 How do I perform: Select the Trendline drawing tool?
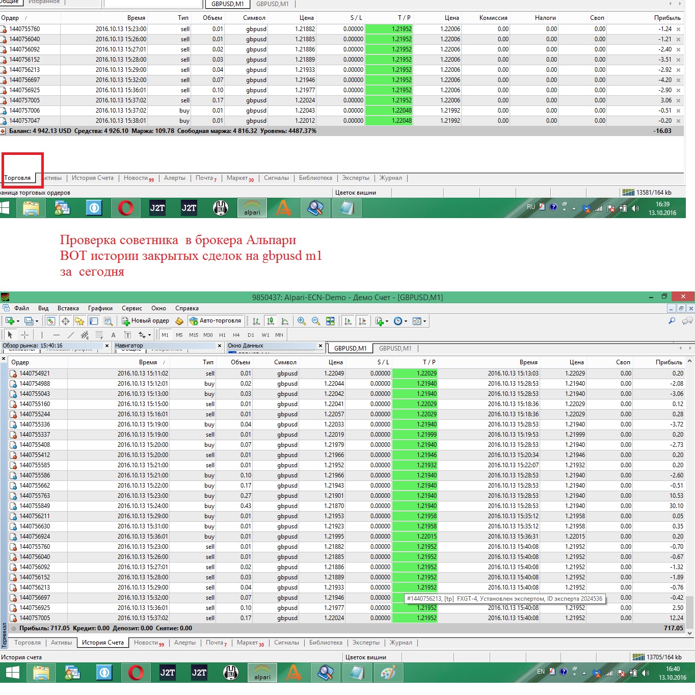click(71, 335)
